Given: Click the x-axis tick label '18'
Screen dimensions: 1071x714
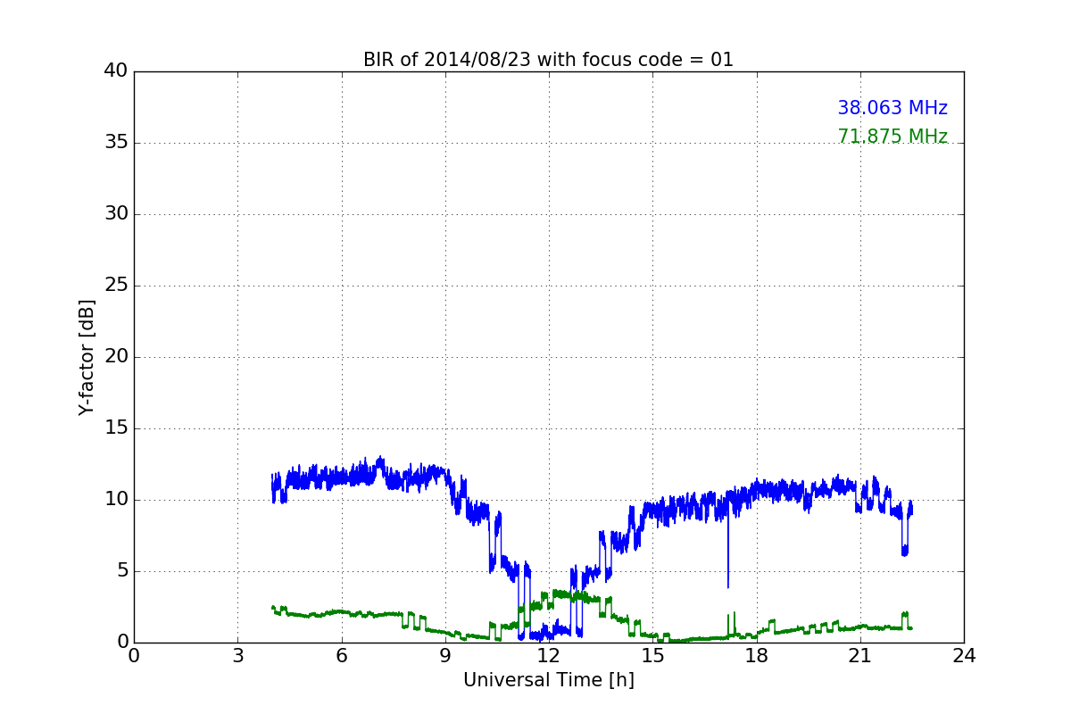Looking at the screenshot, I should [x=756, y=656].
